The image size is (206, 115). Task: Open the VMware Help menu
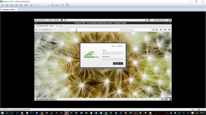pyautogui.click(x=26, y=5)
